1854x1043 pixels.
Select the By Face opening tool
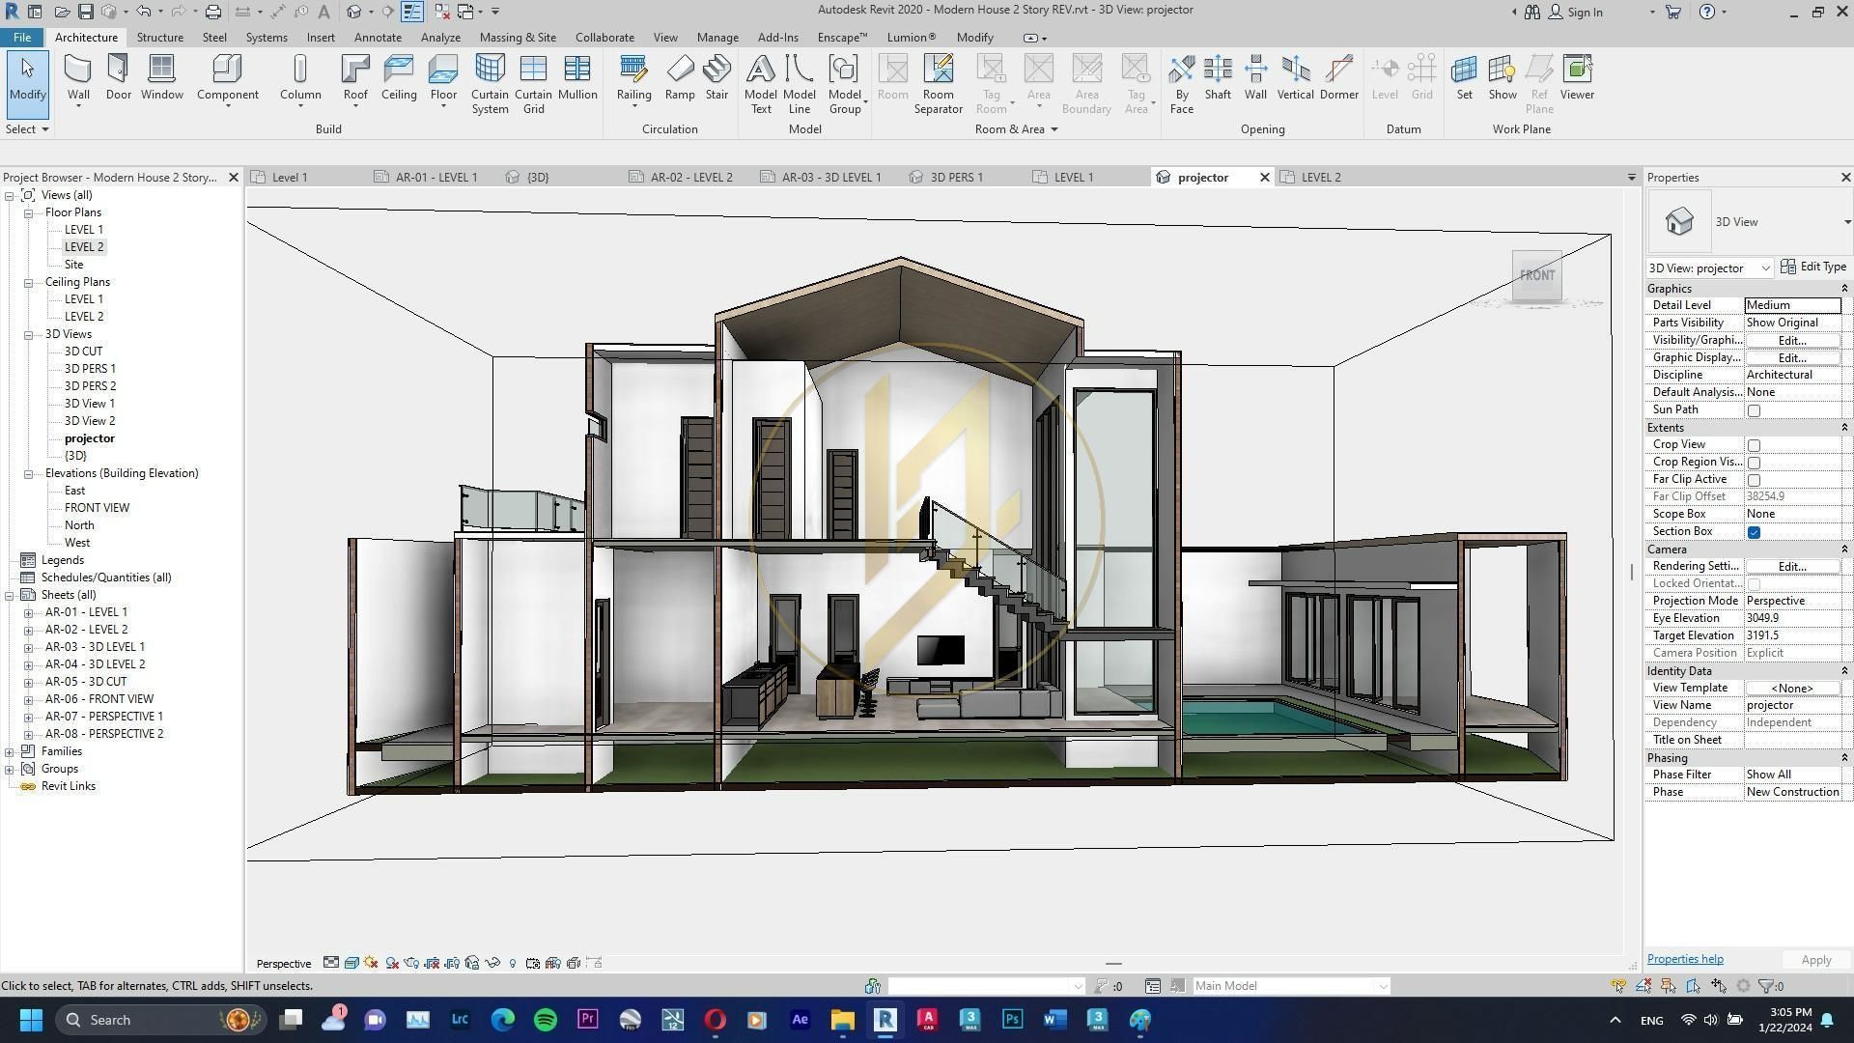pos(1181,84)
